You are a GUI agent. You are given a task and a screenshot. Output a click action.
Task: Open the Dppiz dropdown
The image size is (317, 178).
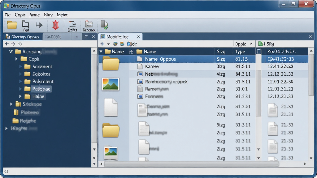244,44
